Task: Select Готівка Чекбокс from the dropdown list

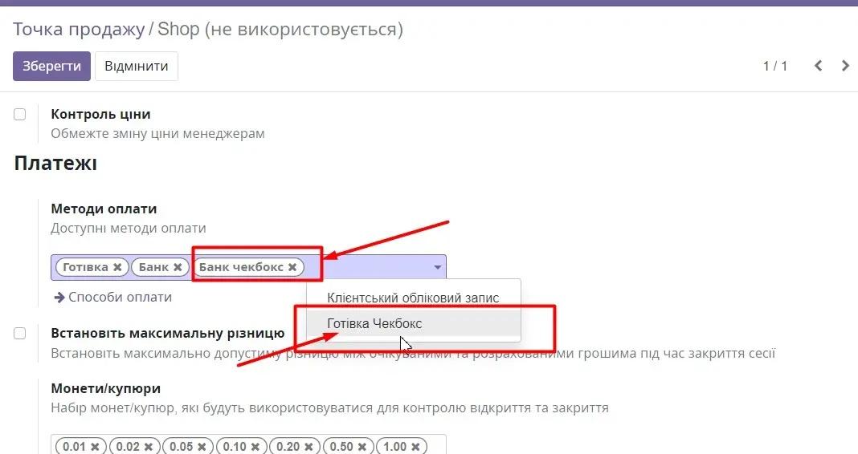Action: pos(374,324)
